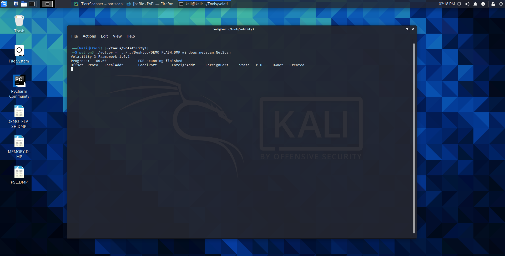Maximize the terminal window
Image resolution: width=505 pixels, height=256 pixels.
[407, 29]
